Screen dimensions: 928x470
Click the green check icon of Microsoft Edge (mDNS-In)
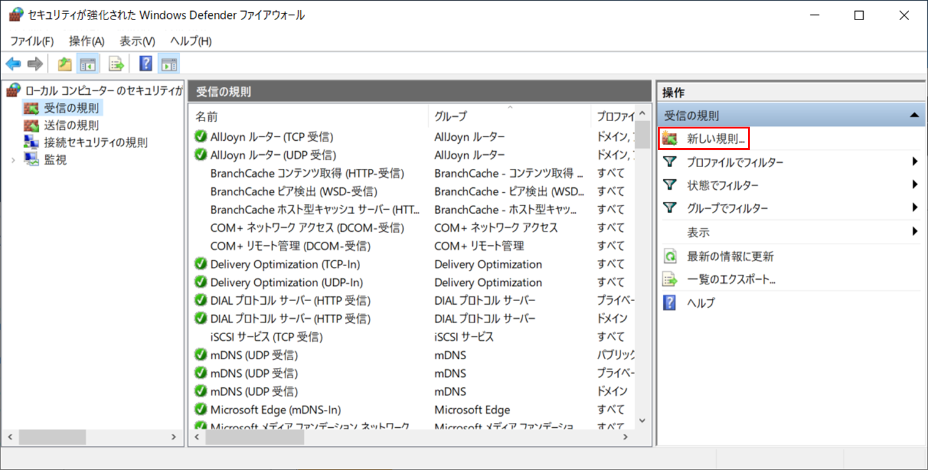click(200, 409)
